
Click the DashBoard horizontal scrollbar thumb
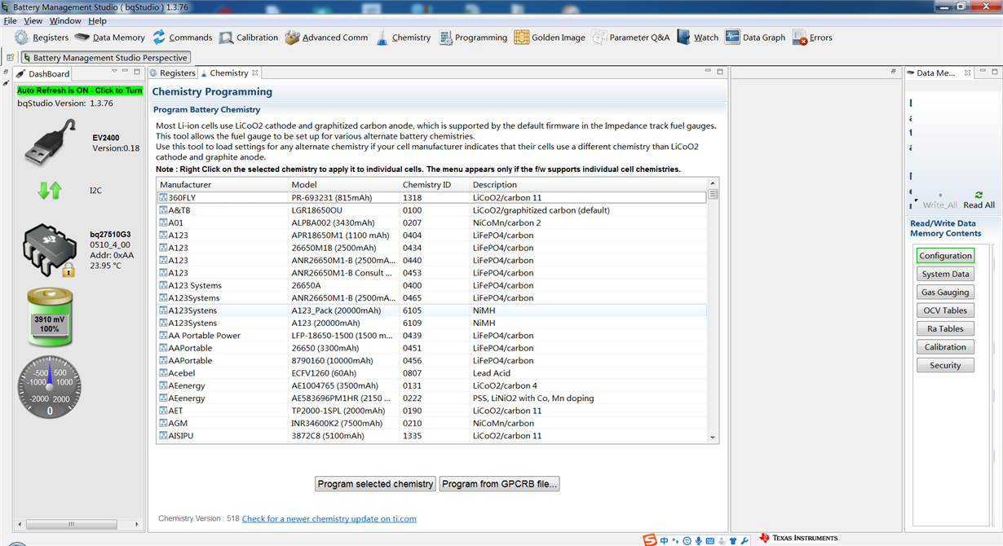[x=70, y=524]
